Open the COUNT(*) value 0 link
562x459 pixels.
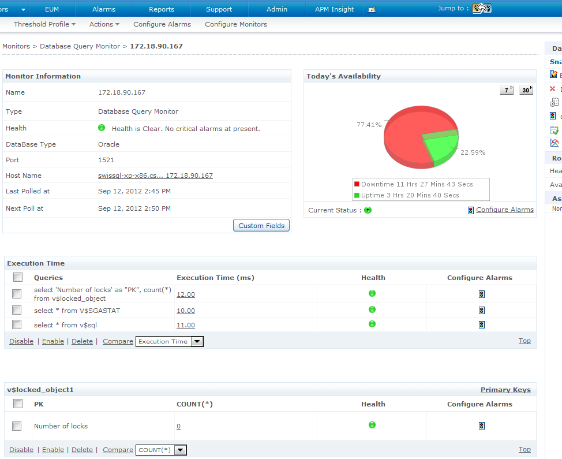click(178, 426)
